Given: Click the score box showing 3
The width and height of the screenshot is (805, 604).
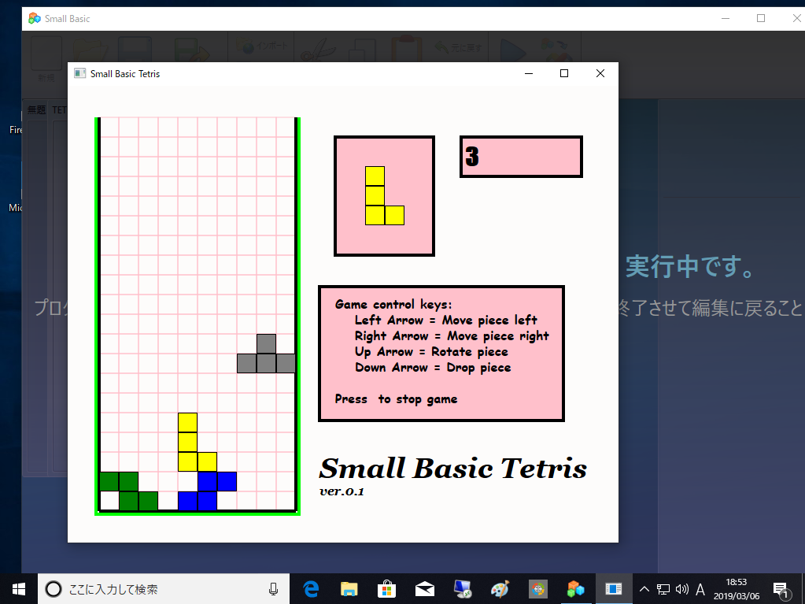Looking at the screenshot, I should 521,157.
